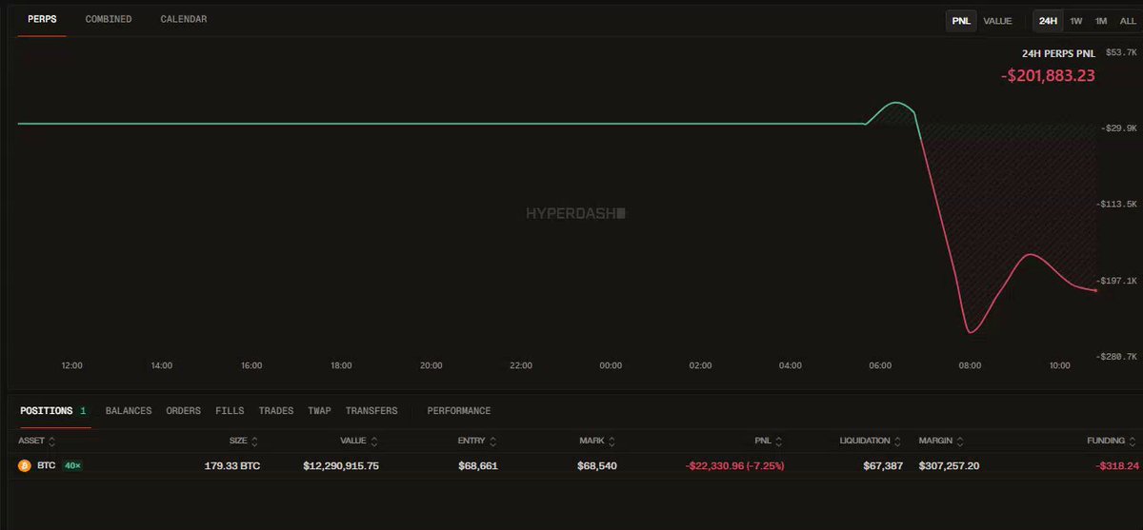This screenshot has height=530, width=1143.
Task: Sort positions by PNL column arrows
Action: click(x=779, y=442)
